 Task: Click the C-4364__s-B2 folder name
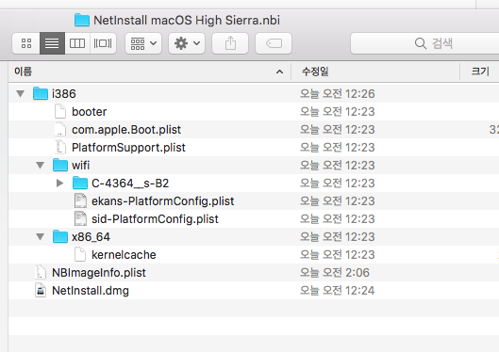130,184
